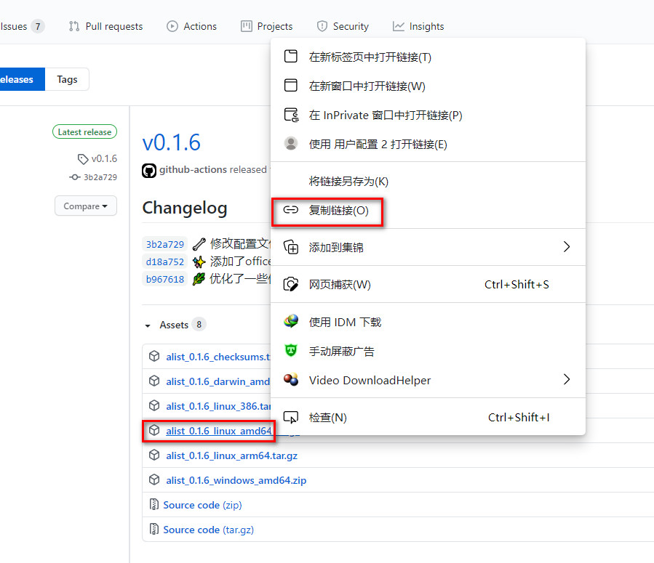This screenshot has width=654, height=563.
Task: Open the v0.1.6 release title link
Action: 172,142
